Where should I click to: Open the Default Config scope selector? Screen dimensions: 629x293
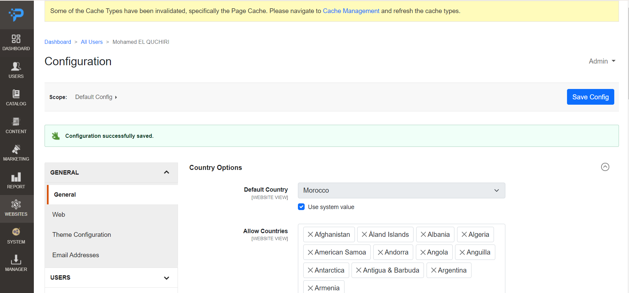click(x=96, y=97)
